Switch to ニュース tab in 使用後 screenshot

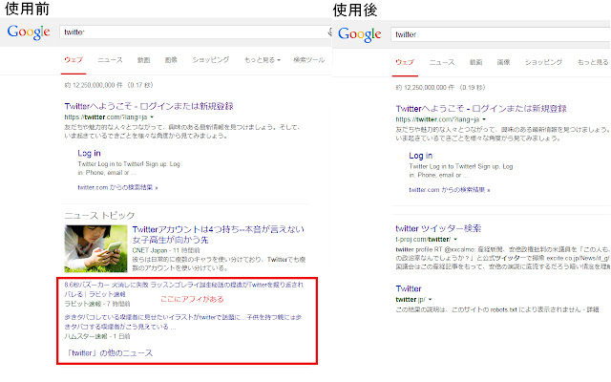[x=441, y=62]
